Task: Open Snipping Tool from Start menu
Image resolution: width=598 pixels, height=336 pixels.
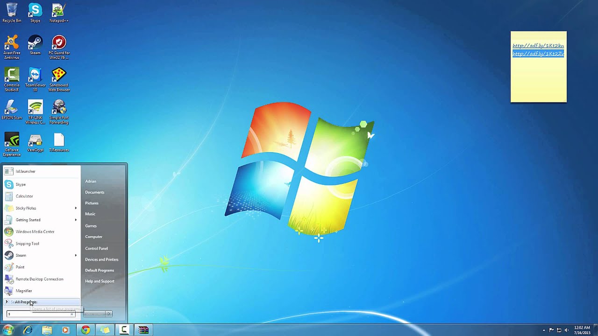Action: point(42,244)
